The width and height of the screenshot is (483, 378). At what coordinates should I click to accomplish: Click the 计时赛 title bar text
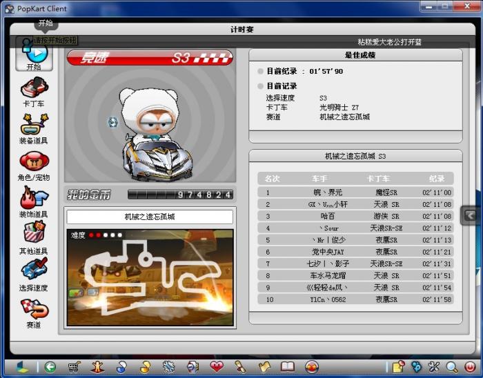coord(242,30)
